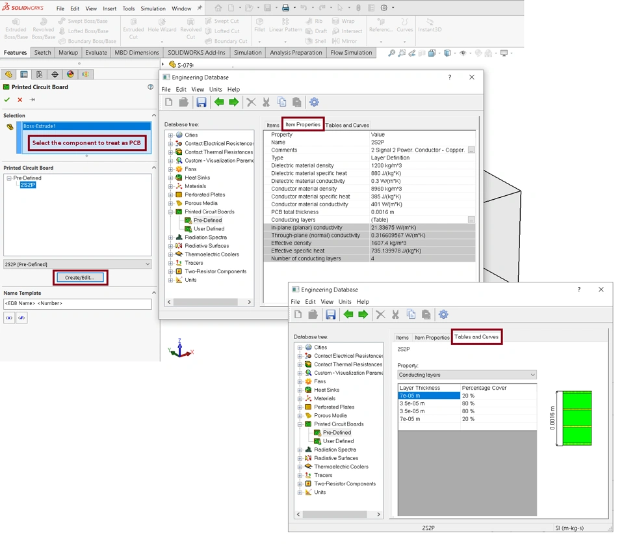
Task: Open the DisplayManager color sphere tab icon
Action: tap(70, 74)
